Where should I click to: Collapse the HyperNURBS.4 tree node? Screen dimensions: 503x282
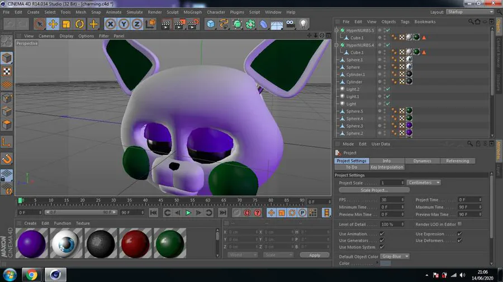336,45
